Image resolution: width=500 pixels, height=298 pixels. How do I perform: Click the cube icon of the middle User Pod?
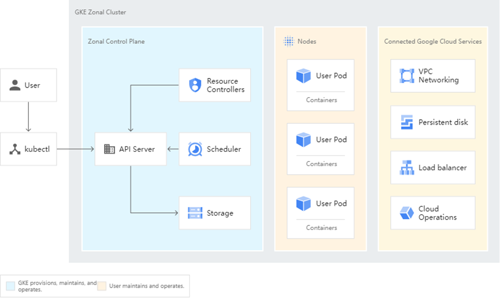pos(303,139)
